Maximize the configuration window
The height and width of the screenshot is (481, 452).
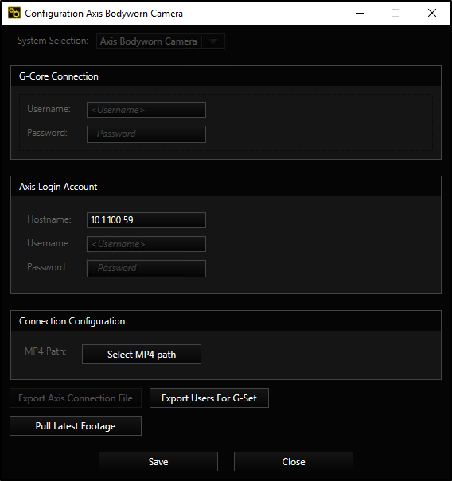[395, 13]
